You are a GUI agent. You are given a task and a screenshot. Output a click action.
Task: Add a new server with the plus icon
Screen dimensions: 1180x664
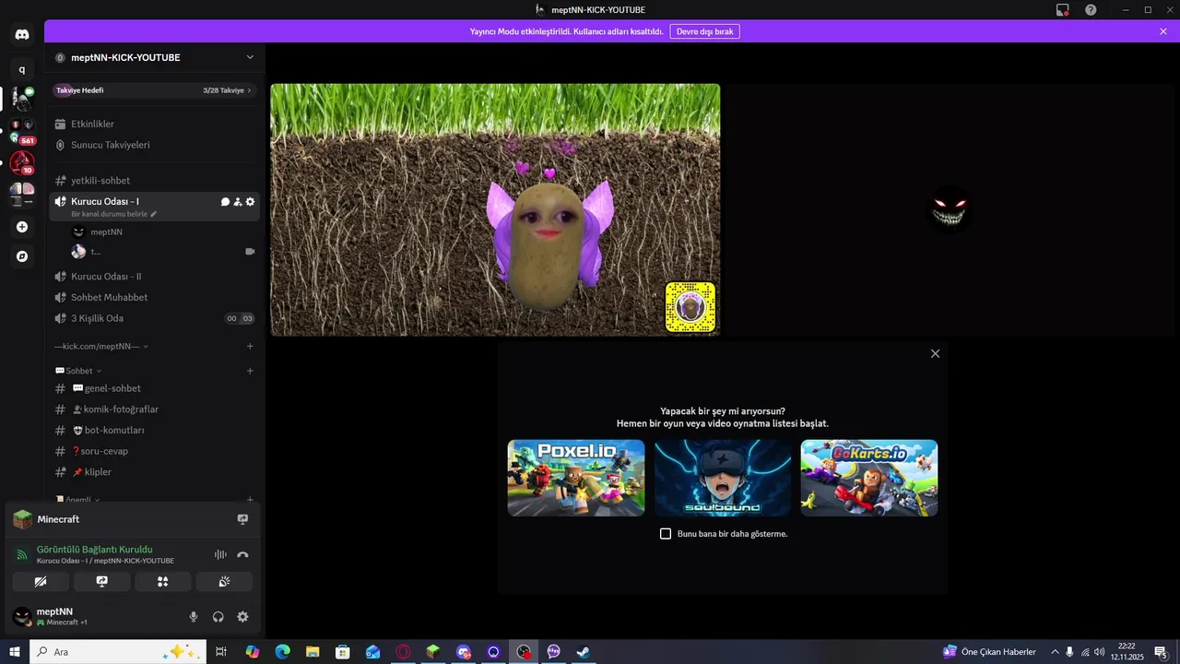(x=22, y=227)
